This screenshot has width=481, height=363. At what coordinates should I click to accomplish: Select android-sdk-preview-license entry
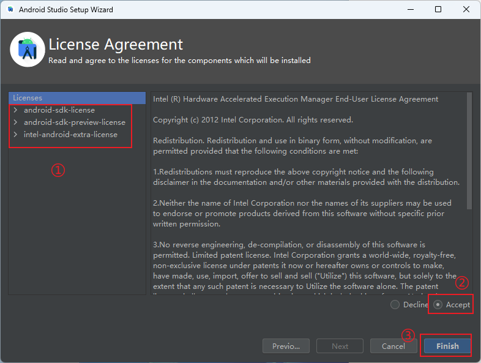click(75, 122)
